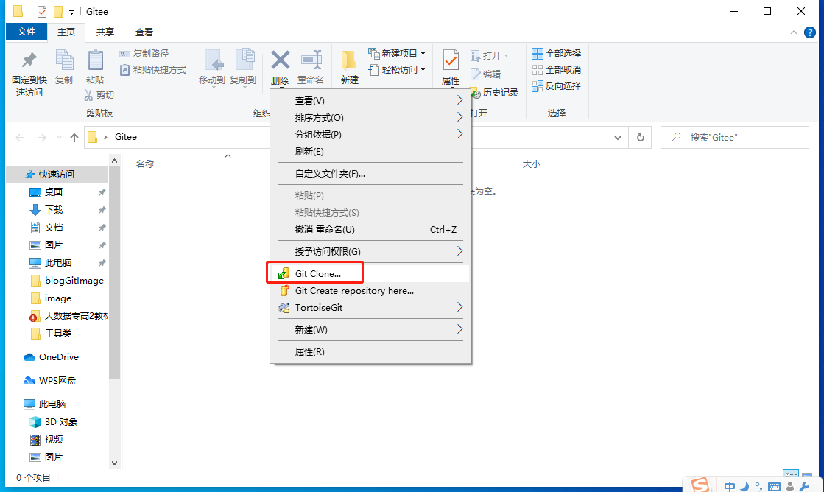Open the Sogou input method tray icon
The height and width of the screenshot is (492, 824).
pos(701,485)
